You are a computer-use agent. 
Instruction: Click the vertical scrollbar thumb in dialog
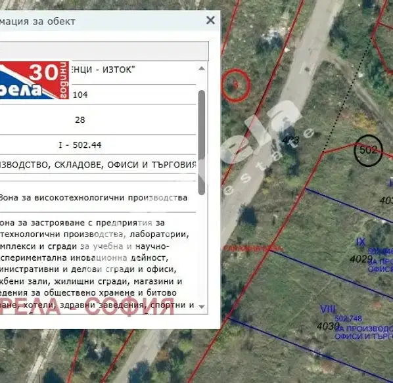click(202, 143)
